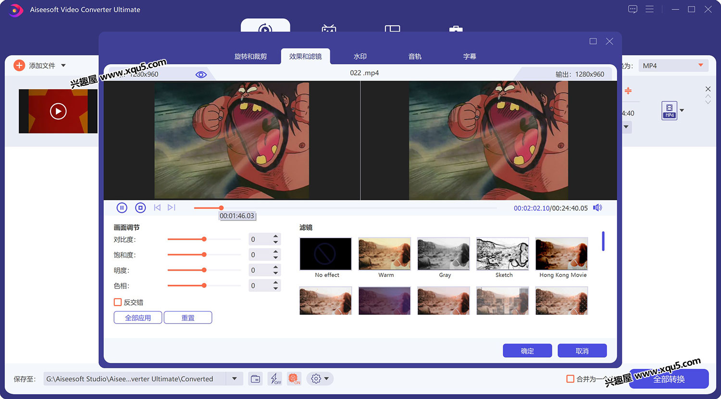Maximize the edit dialog window
The width and height of the screenshot is (721, 399).
[x=593, y=41]
